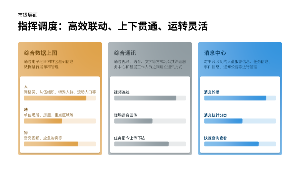Select the 网格员、队伍组织 description line
This screenshot has width=300, height=169.
(x=60, y=92)
